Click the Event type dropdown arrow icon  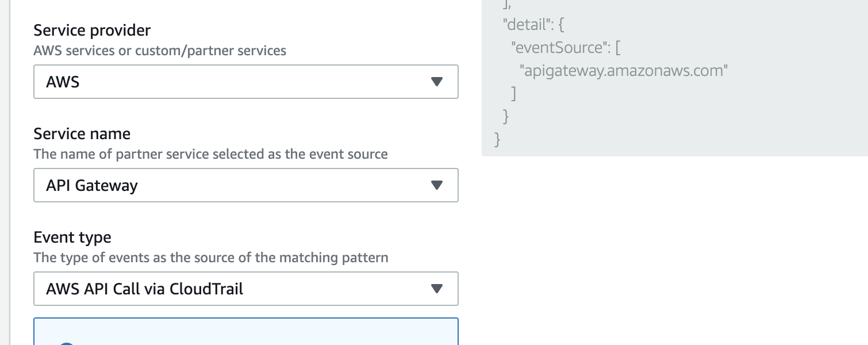tap(437, 289)
